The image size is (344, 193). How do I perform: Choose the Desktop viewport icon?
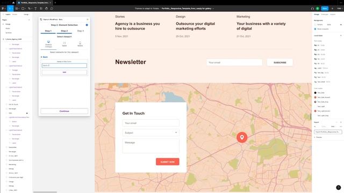pyautogui.click(x=48, y=42)
